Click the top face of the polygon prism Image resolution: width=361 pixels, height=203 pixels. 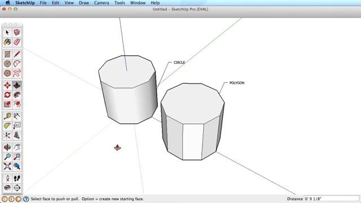[192, 104]
